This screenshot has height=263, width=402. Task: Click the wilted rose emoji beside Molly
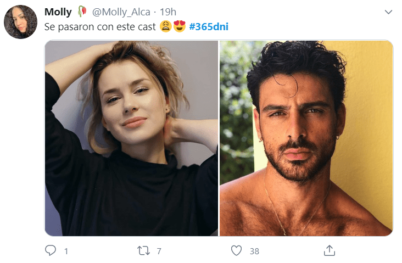[x=82, y=12]
